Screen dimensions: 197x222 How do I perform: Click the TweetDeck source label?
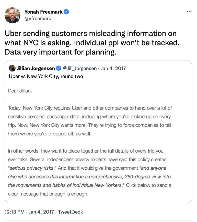point(70,212)
